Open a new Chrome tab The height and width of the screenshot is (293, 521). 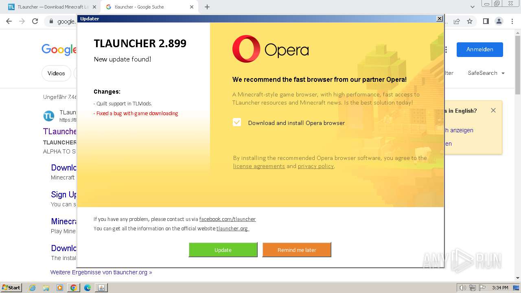point(207,7)
